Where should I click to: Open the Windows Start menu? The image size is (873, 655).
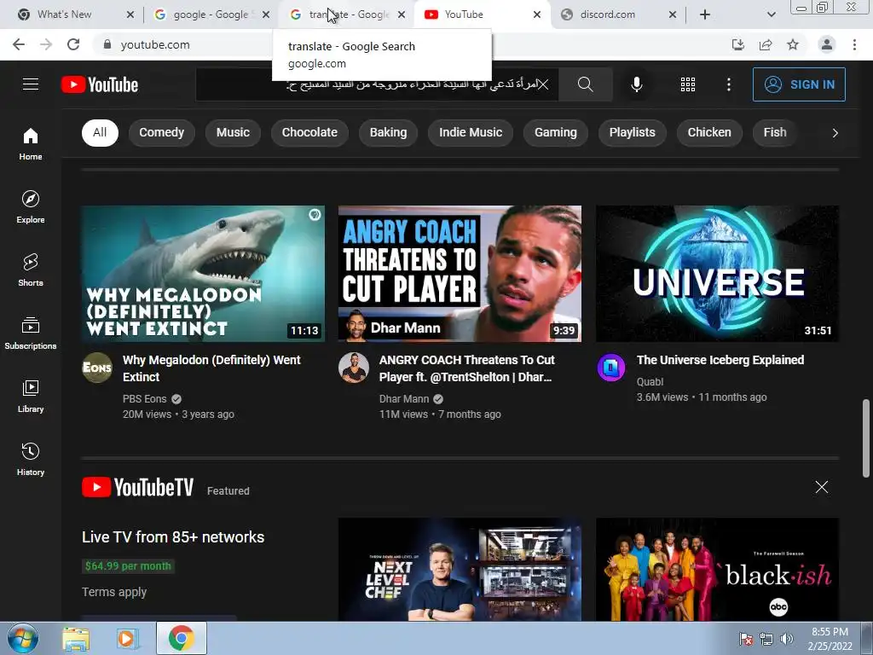tap(23, 638)
